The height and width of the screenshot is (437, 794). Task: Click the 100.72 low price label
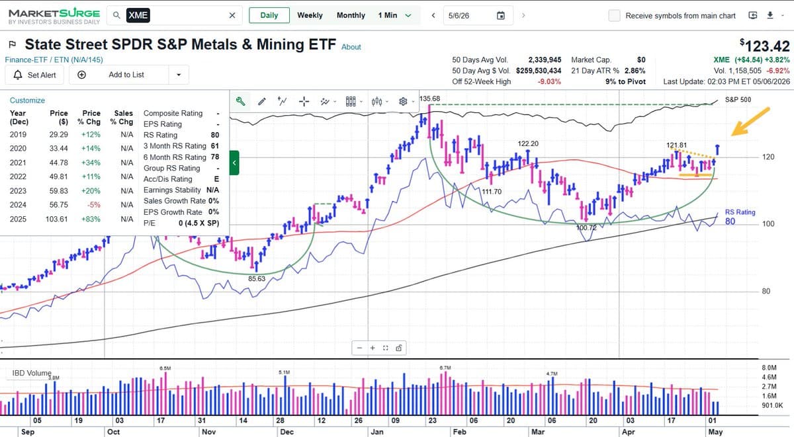586,227
